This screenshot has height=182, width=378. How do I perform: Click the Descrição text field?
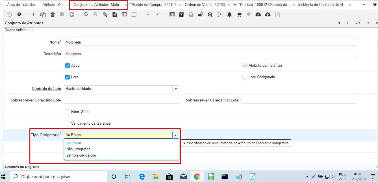(210, 54)
